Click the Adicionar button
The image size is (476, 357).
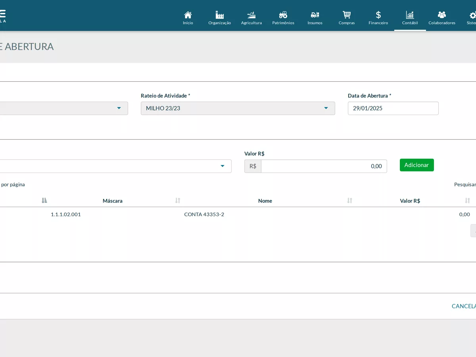coord(417,165)
